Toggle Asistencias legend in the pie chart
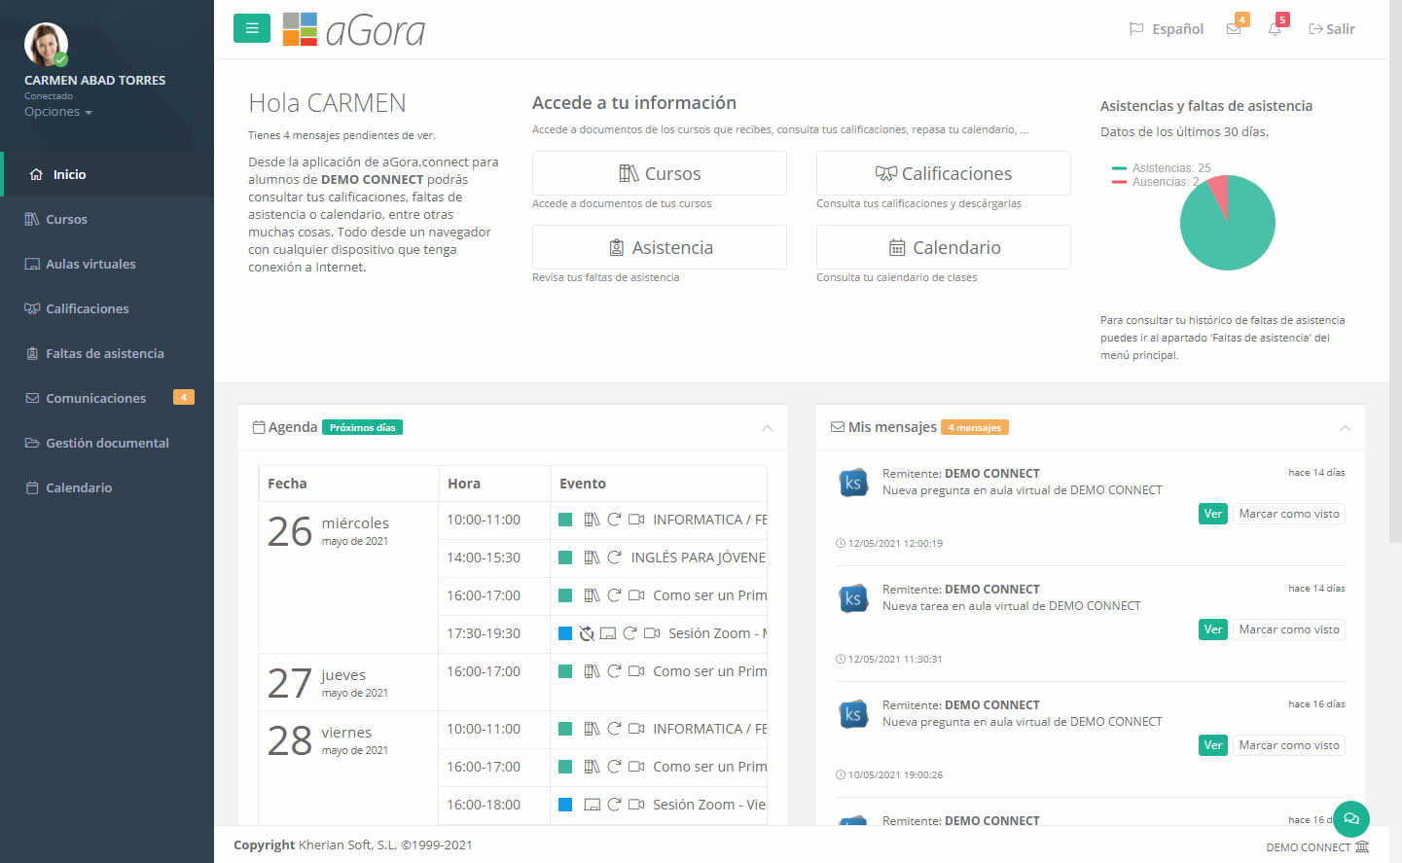Viewport: 1402px width, 863px height. [x=1162, y=168]
